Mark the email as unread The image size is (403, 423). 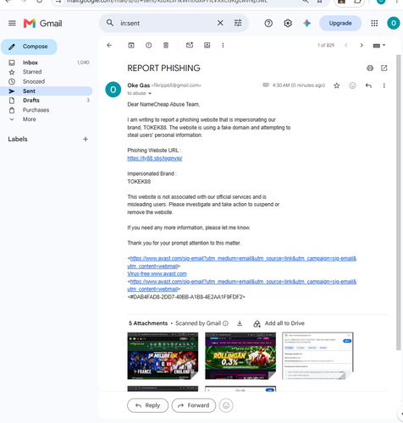click(190, 45)
